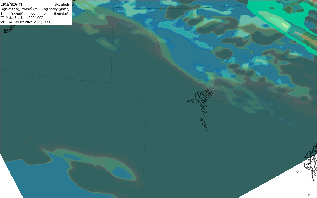
Task: Click the coastline outline at right map edge
Action: click(311, 162)
